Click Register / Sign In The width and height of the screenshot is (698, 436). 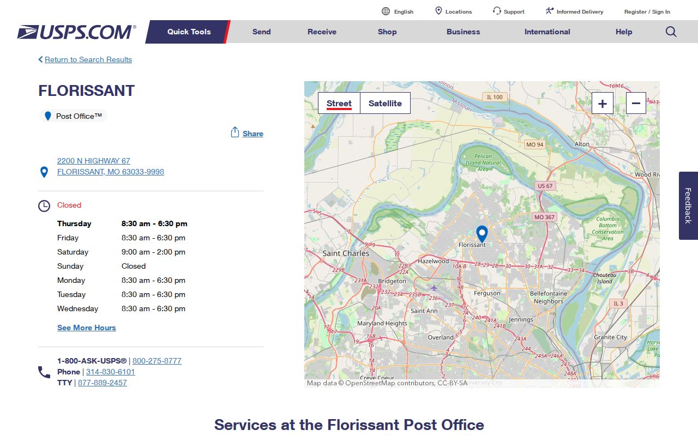647,11
